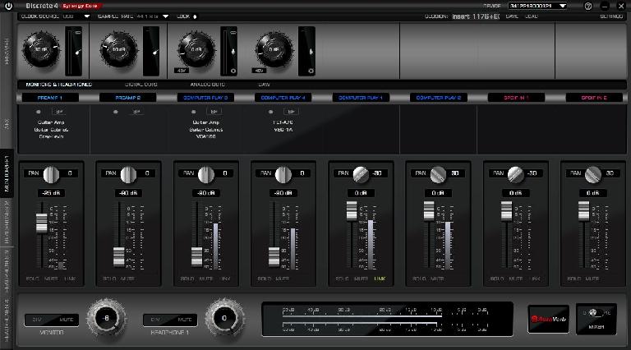The height and width of the screenshot is (350, 631).
Task: Toggle DIM on the Headphone 1 output
Action: click(x=155, y=320)
